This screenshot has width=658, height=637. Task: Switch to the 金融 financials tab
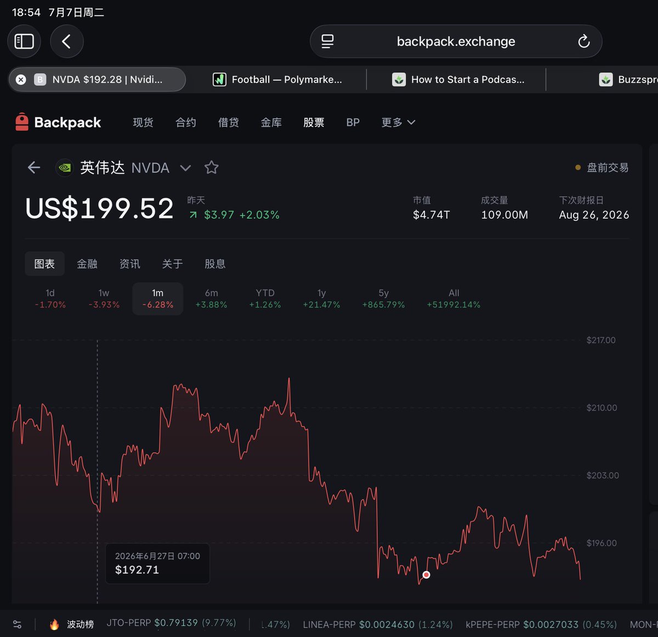click(87, 264)
